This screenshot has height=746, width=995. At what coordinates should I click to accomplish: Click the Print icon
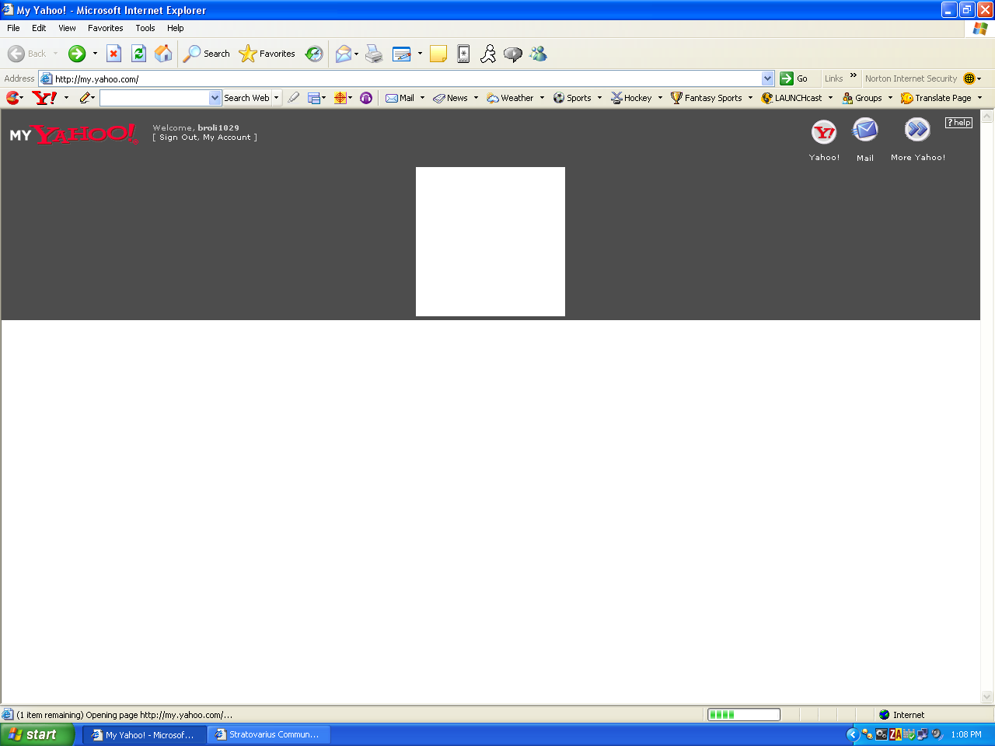click(x=374, y=54)
